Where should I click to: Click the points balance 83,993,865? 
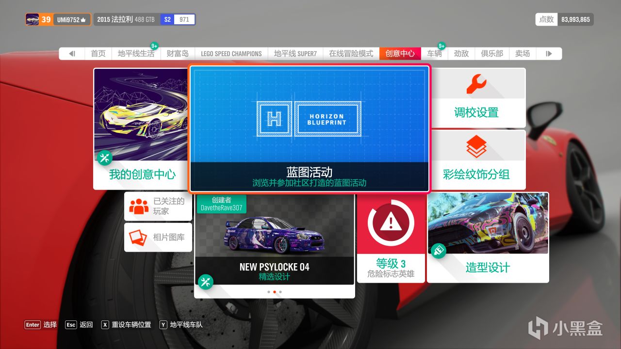tap(576, 19)
